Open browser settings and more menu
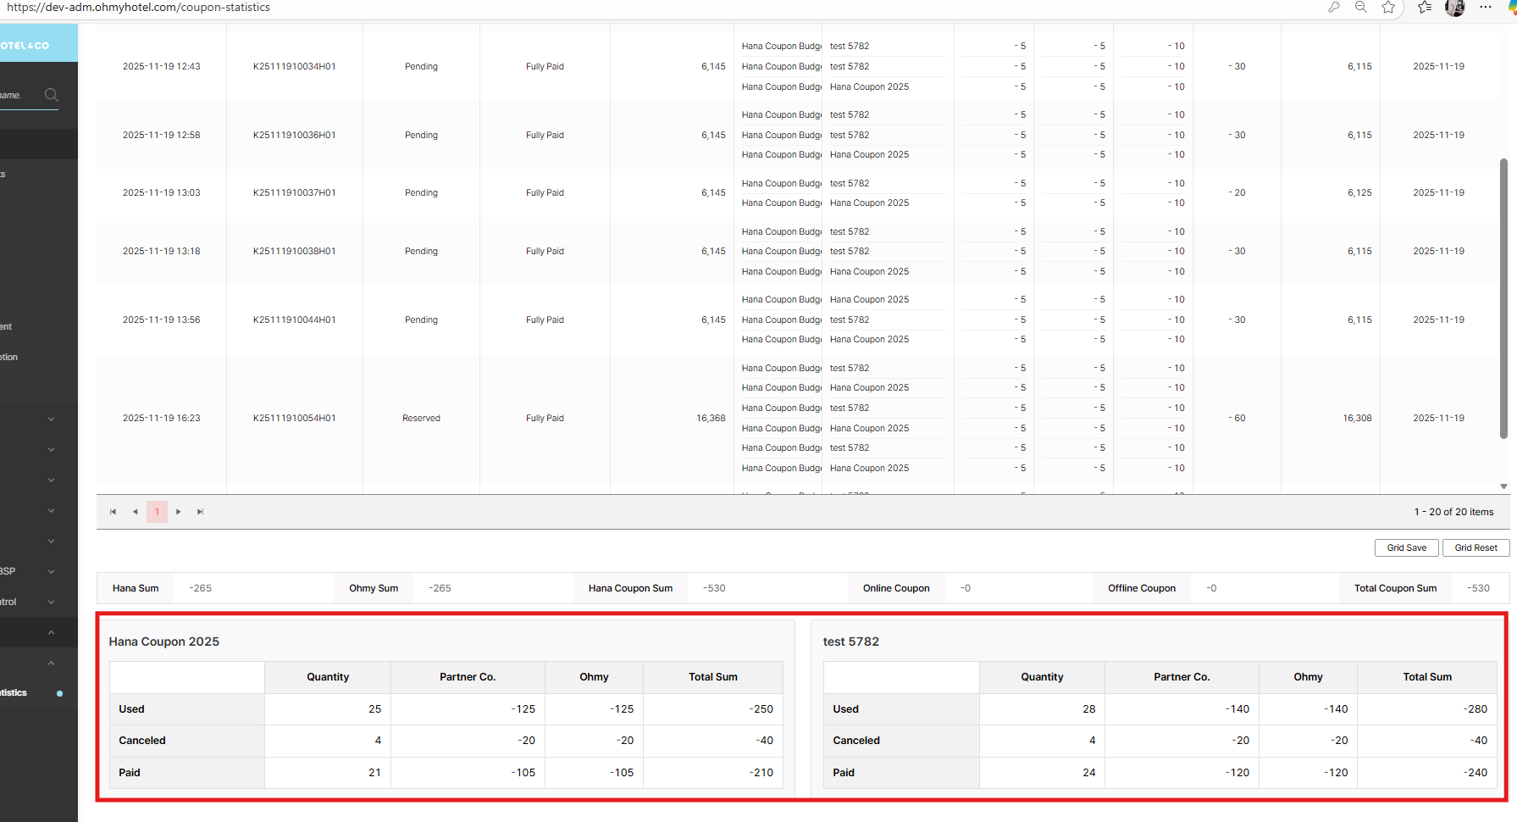The height and width of the screenshot is (822, 1517). click(1486, 8)
